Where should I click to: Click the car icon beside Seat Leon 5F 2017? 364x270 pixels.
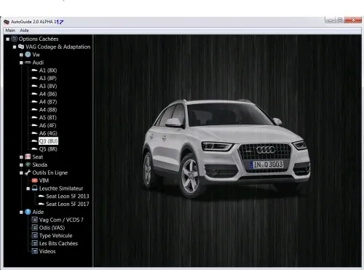click(41, 204)
